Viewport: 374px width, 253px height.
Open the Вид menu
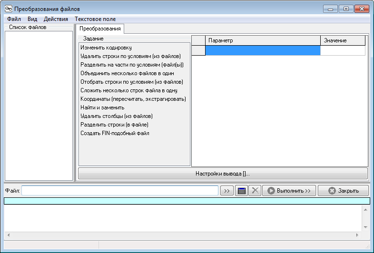coord(32,19)
